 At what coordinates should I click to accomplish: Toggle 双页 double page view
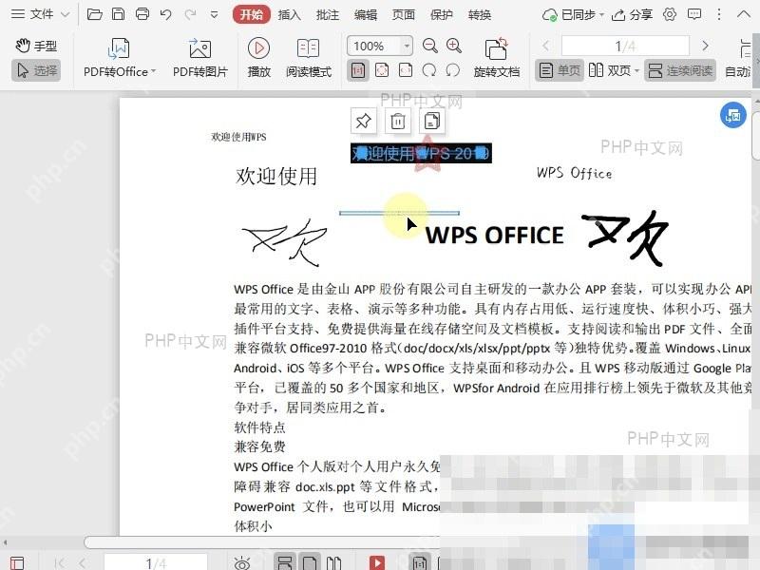pyautogui.click(x=610, y=70)
